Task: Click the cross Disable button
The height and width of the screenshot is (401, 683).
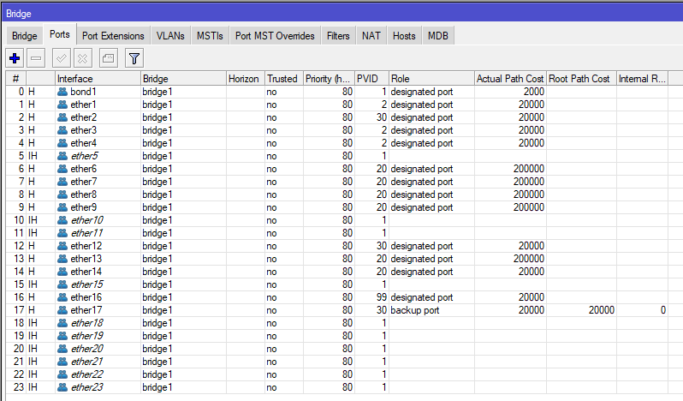Action: pos(83,58)
